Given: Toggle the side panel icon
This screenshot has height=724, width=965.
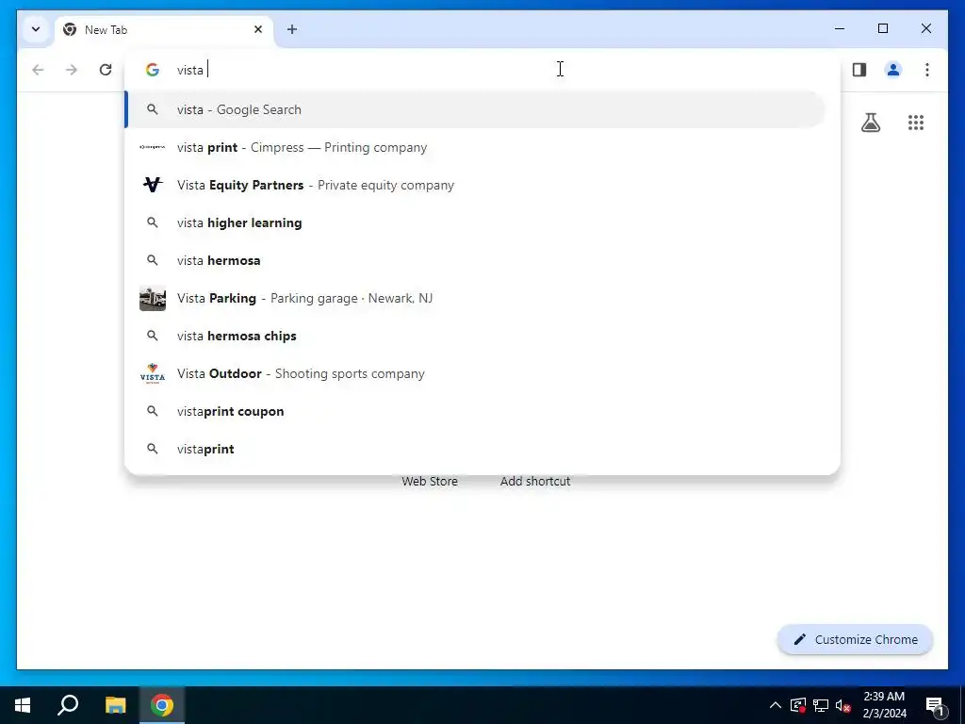Looking at the screenshot, I should coord(859,70).
